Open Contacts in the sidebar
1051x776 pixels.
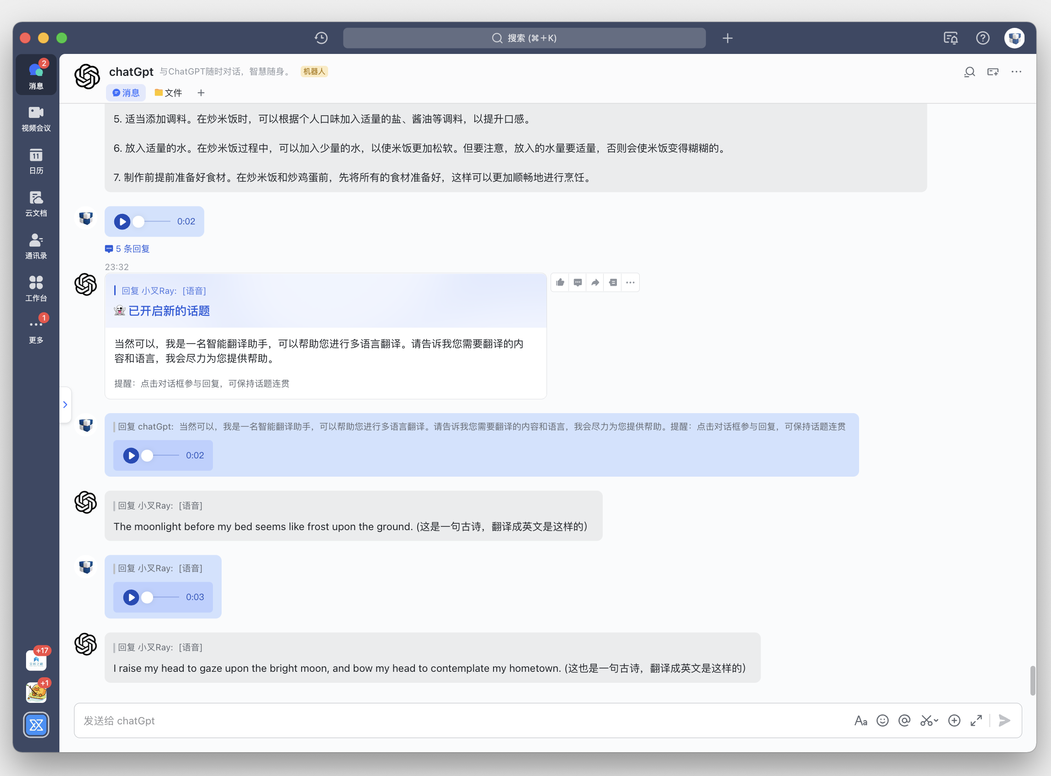[36, 246]
